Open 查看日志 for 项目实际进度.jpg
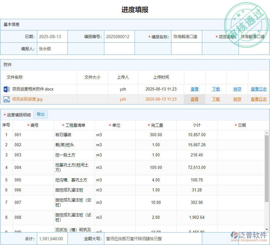The height and width of the screenshot is (245, 270). point(258,99)
